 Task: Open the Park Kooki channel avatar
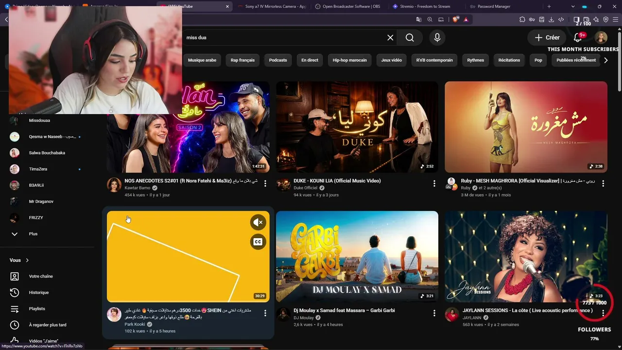[x=114, y=314]
